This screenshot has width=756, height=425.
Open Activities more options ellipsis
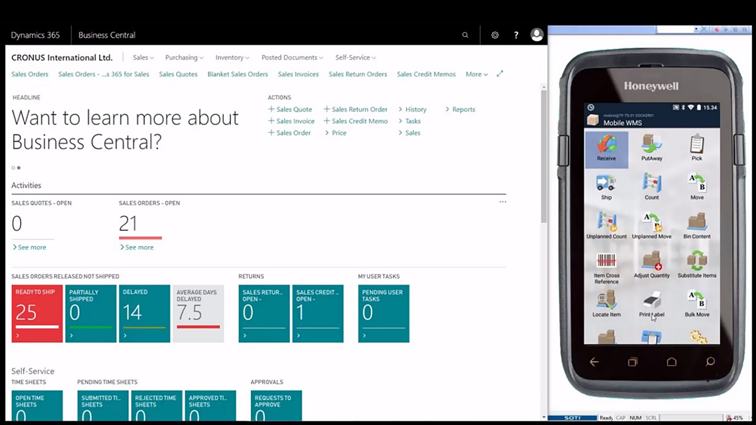(x=503, y=202)
